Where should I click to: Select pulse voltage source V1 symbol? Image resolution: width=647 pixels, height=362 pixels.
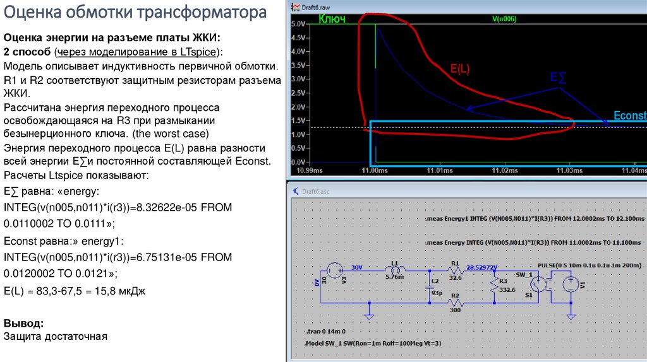(x=571, y=284)
